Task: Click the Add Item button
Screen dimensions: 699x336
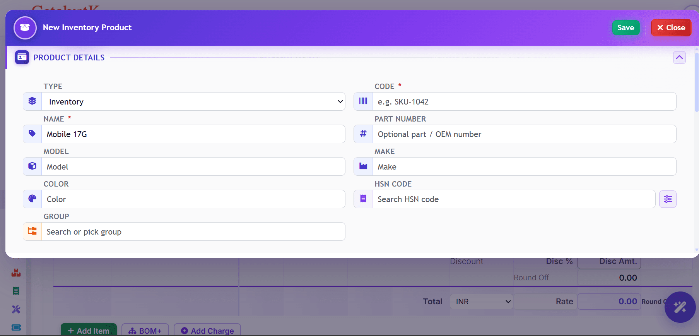Action: click(89, 330)
